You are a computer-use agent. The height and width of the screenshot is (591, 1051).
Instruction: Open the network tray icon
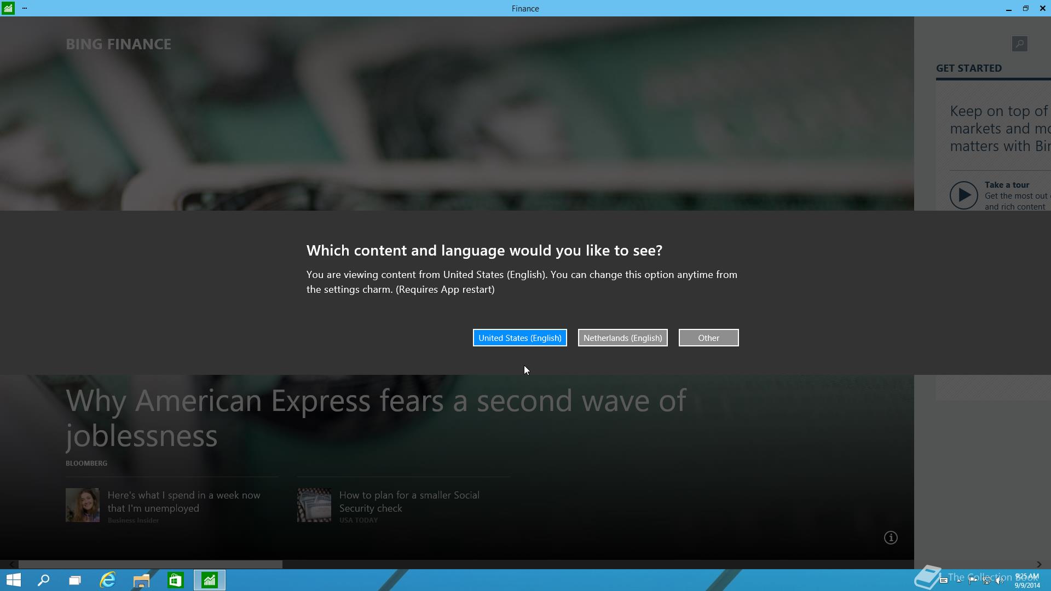click(x=987, y=581)
